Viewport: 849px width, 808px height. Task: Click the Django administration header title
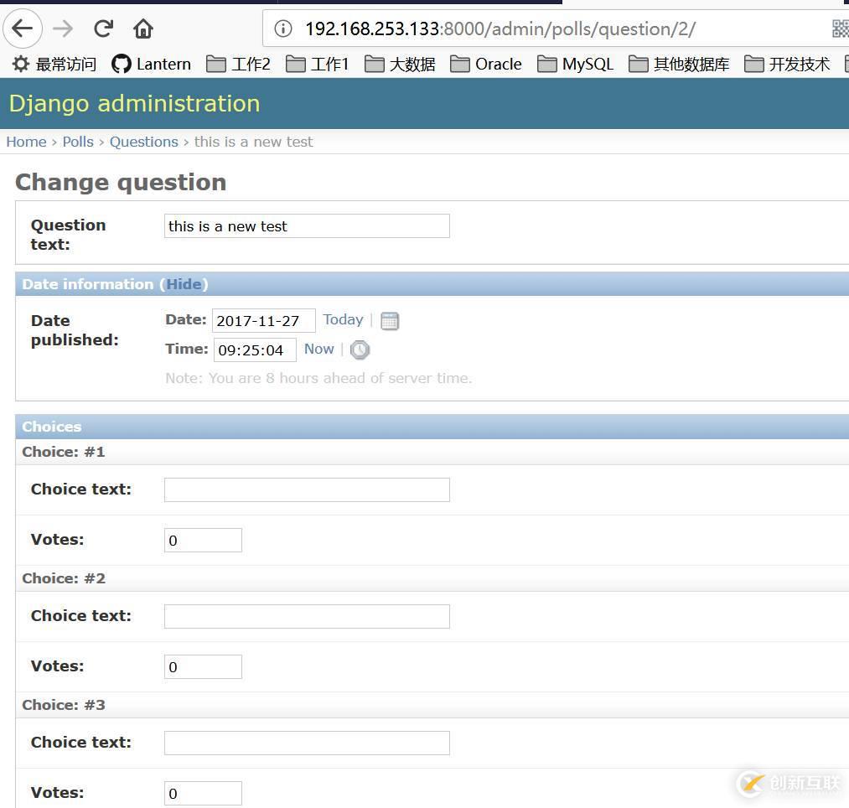pos(134,103)
